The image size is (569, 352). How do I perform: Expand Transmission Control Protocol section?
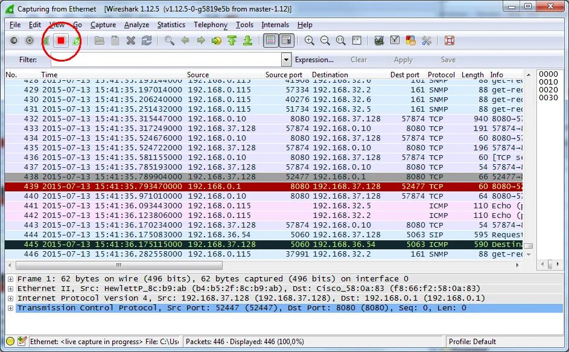pyautogui.click(x=10, y=308)
